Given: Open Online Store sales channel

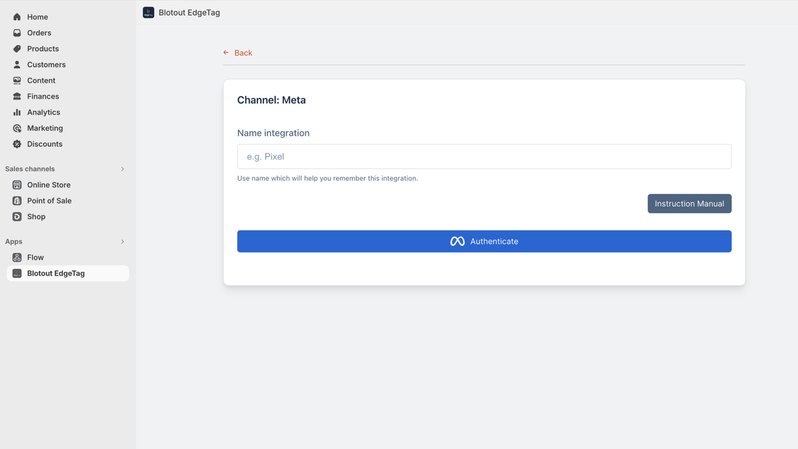Looking at the screenshot, I should click(49, 185).
